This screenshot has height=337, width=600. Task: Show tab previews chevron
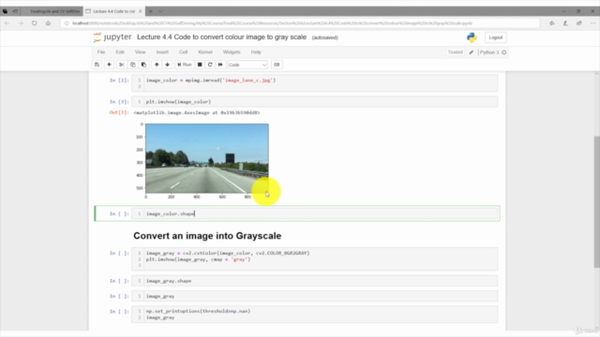pos(160,11)
